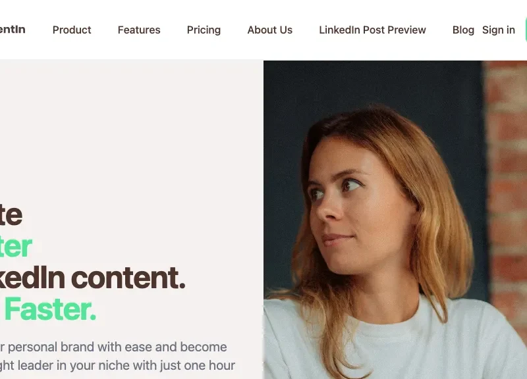This screenshot has width=527, height=379.
Task: Click the "leader in your niche" text line
Action: (x=117, y=365)
